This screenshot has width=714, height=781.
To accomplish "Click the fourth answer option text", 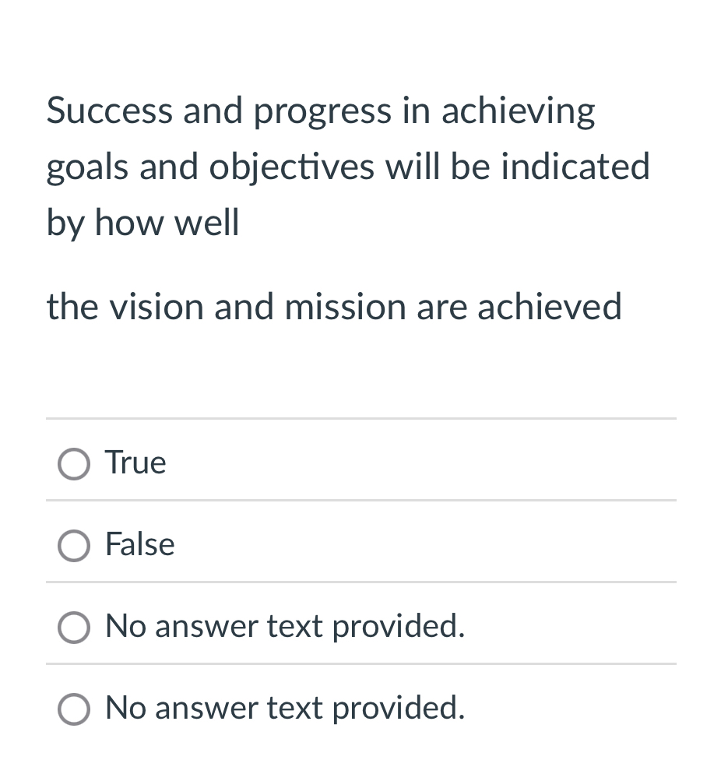I will (284, 708).
